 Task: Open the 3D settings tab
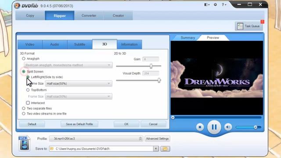pyautogui.click(x=104, y=44)
